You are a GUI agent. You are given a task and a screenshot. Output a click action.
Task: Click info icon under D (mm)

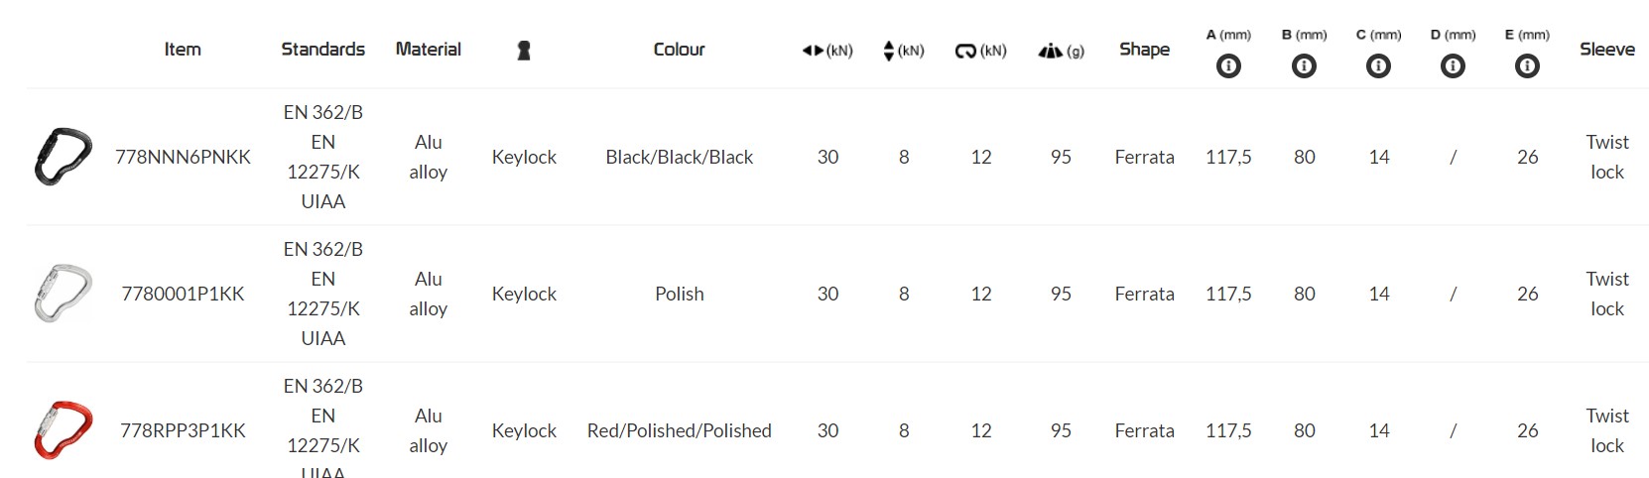point(1453,66)
